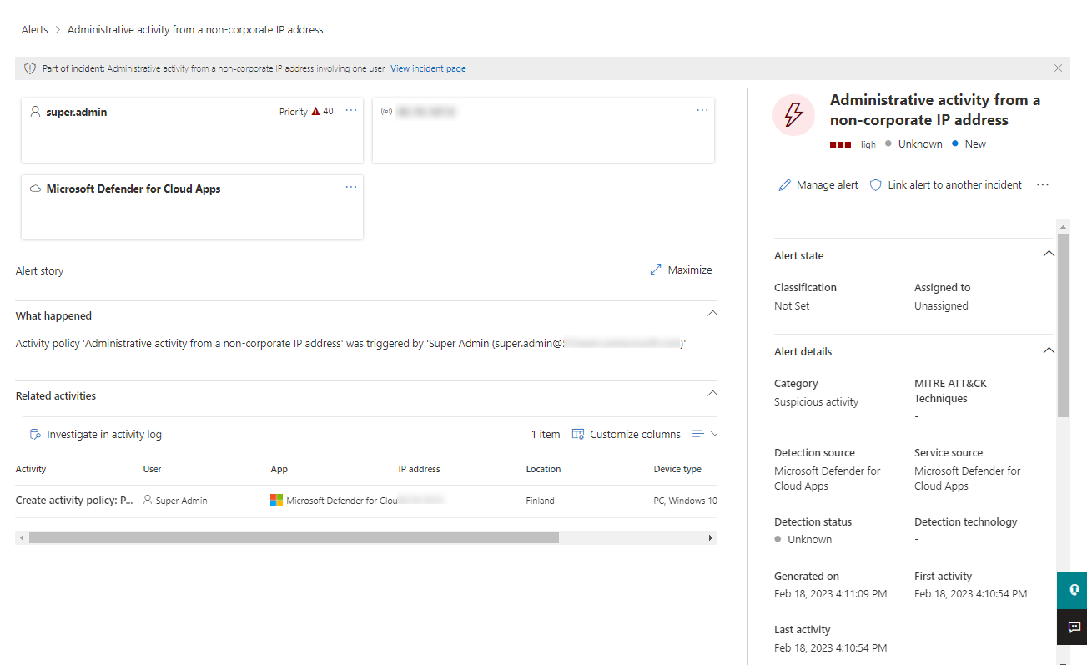Collapse the Alert state section
Image resolution: width=1087 pixels, height=665 pixels.
pos(1049,254)
